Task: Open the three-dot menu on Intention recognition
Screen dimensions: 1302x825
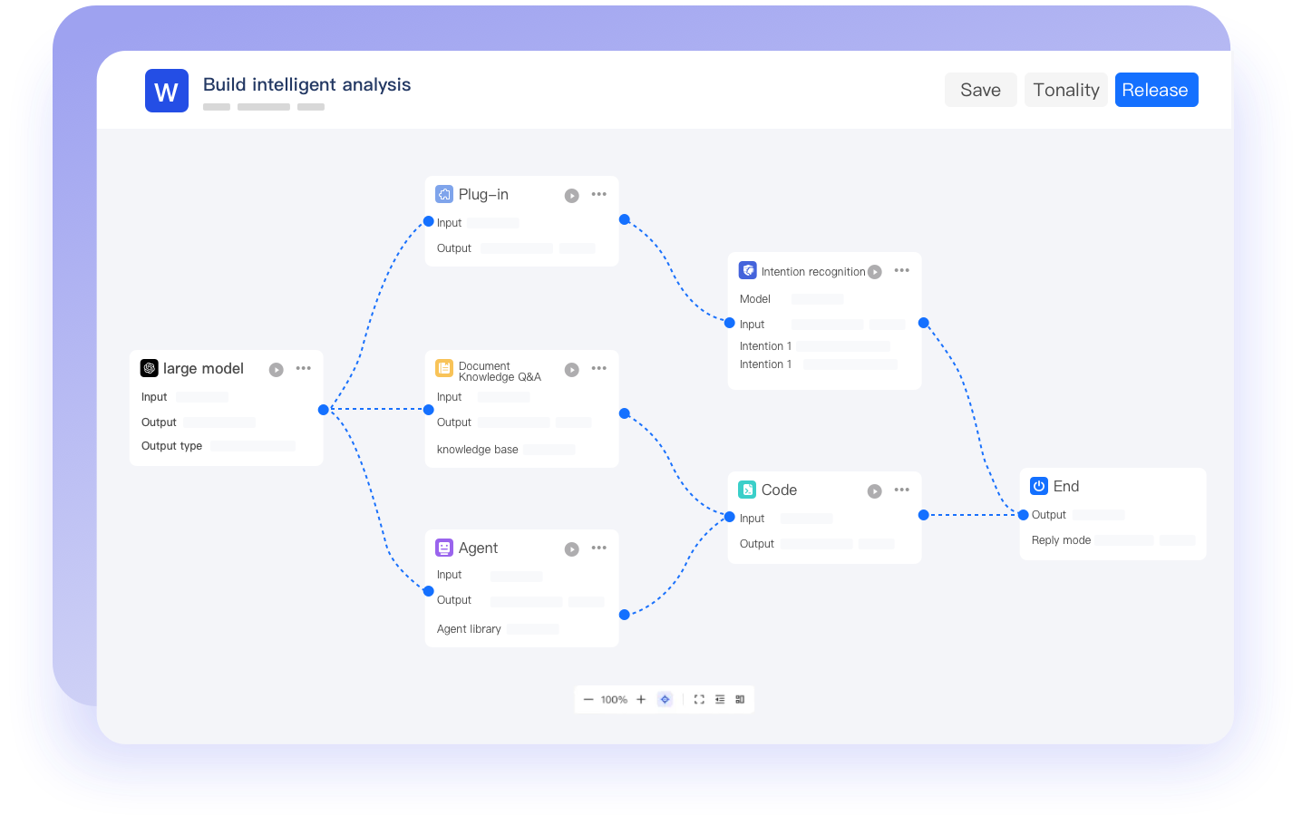Action: click(901, 271)
